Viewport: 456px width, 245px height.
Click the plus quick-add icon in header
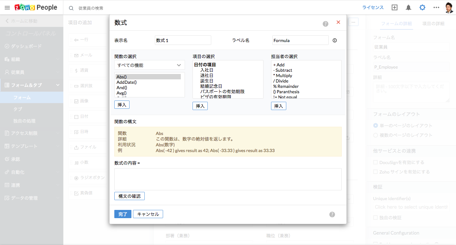click(395, 8)
